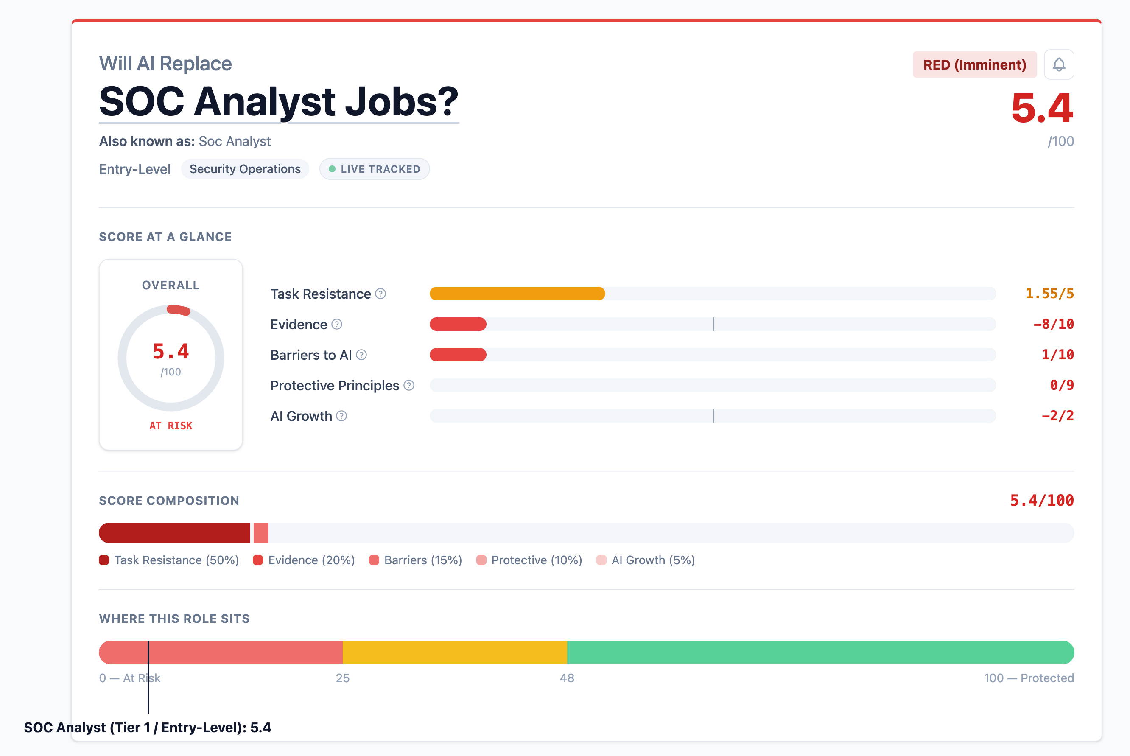This screenshot has height=756, width=1130.
Task: Click the −2/2 AI Growth score
Action: tap(1058, 416)
